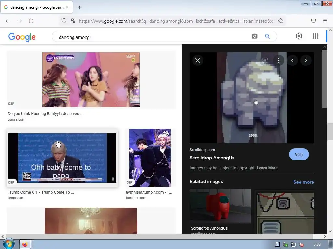Open the Scrolldrop AmongUs title link
Image resolution: width=333 pixels, height=249 pixels.
point(212,158)
